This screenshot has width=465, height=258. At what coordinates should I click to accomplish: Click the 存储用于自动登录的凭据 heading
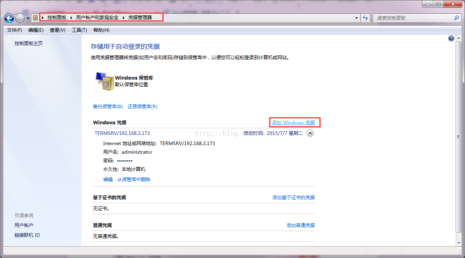pos(125,47)
